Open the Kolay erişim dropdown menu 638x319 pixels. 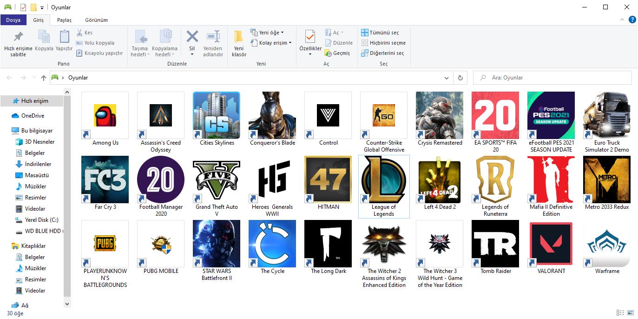point(271,43)
